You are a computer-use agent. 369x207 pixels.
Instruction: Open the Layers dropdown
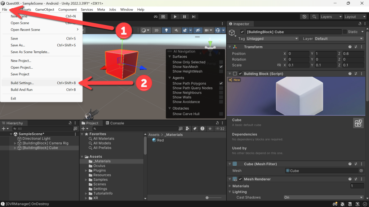(x=331, y=17)
